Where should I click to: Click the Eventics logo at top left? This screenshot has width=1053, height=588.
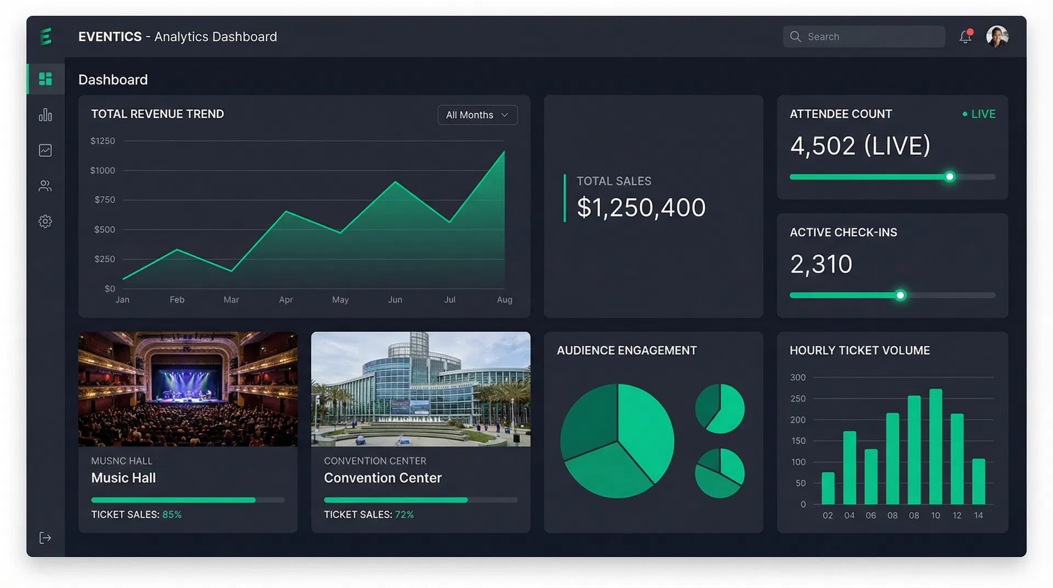coord(46,36)
